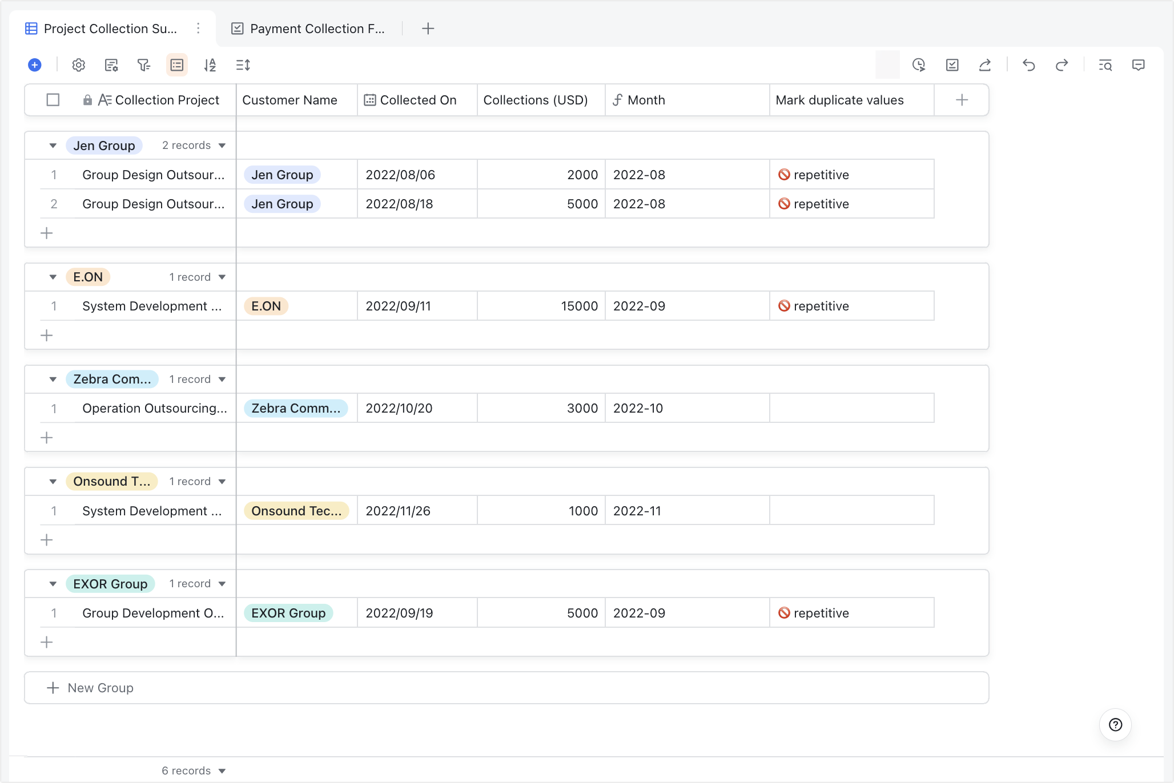The height and width of the screenshot is (783, 1174).
Task: Open Project Collection tab options menu
Action: [x=198, y=29]
